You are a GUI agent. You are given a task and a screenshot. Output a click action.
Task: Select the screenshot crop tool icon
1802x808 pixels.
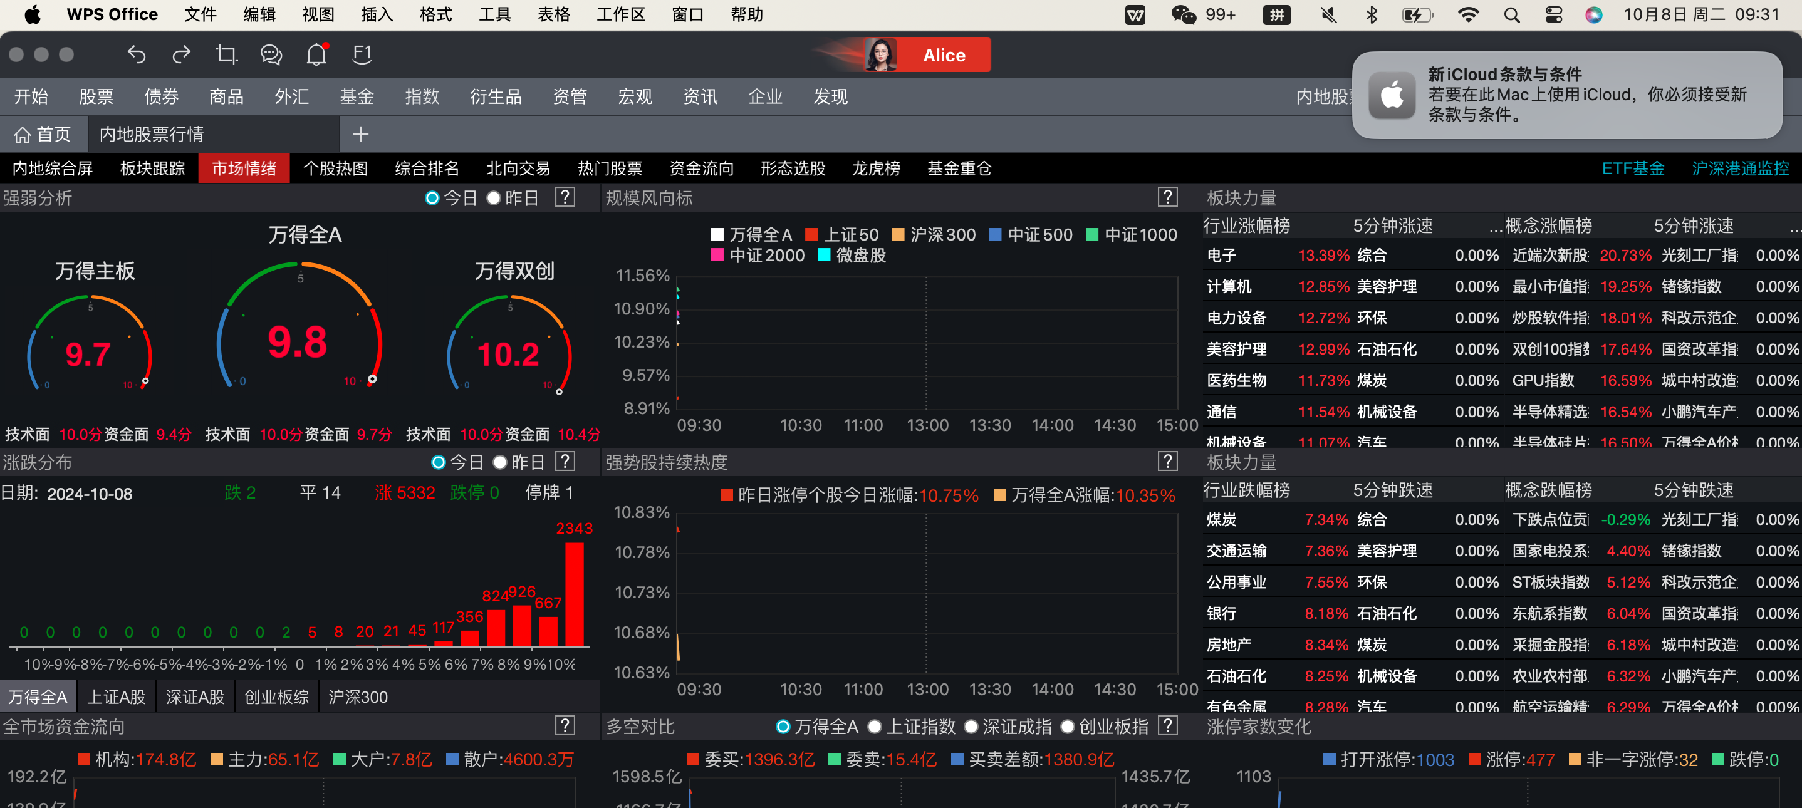click(x=226, y=54)
